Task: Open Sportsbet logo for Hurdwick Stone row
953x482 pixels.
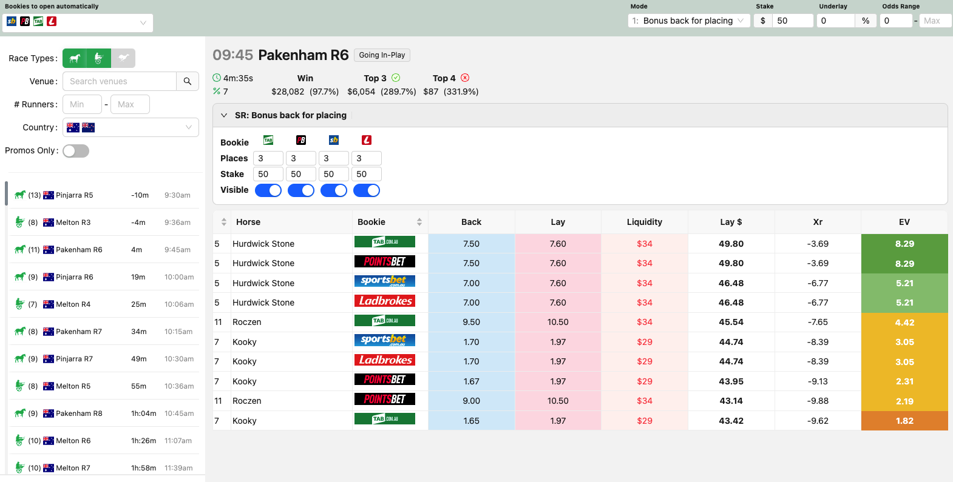Action: click(x=385, y=281)
